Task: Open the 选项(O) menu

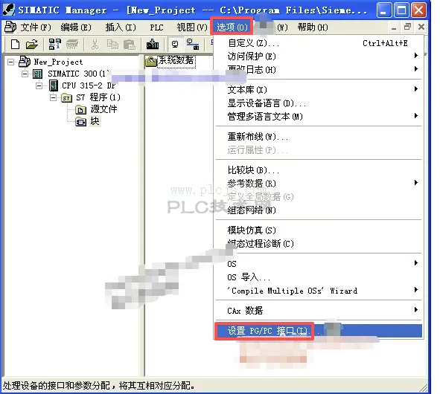Action: point(232,27)
